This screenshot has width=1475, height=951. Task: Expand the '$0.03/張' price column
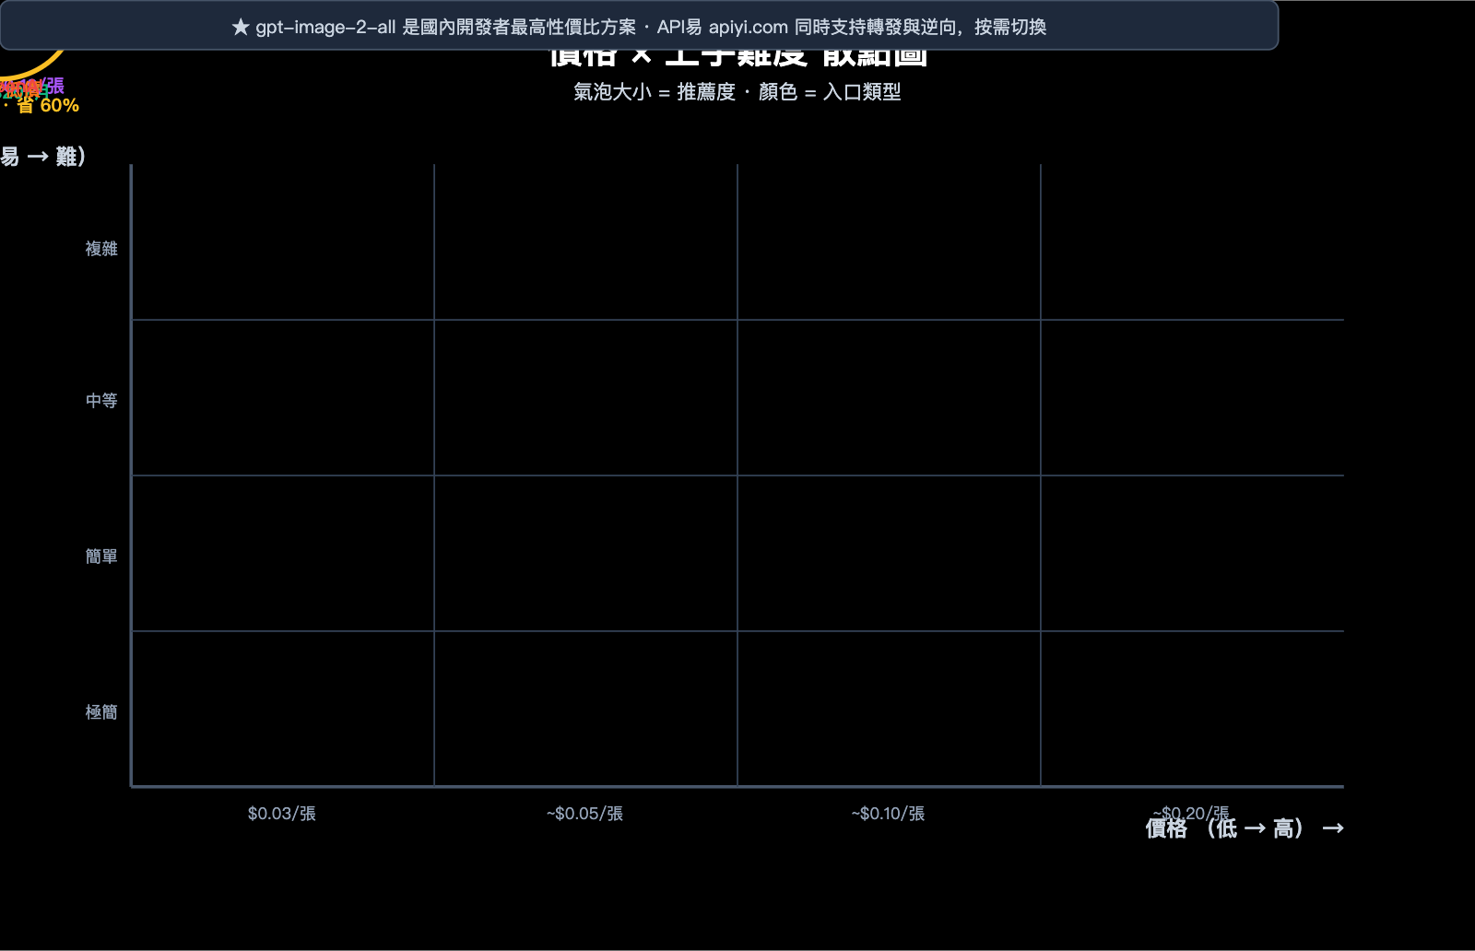tap(279, 814)
